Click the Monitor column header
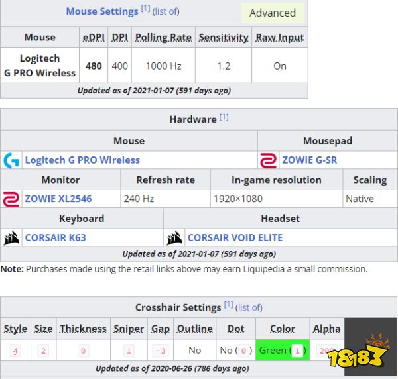398x379 pixels. tap(60, 180)
